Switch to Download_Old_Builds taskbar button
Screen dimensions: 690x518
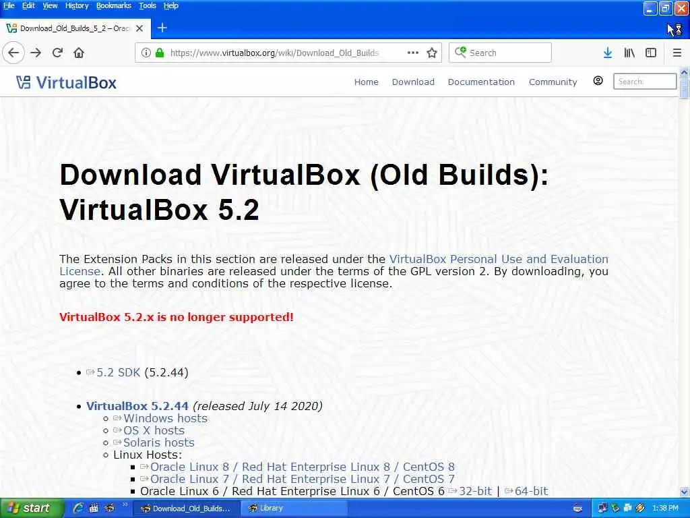[185, 509]
